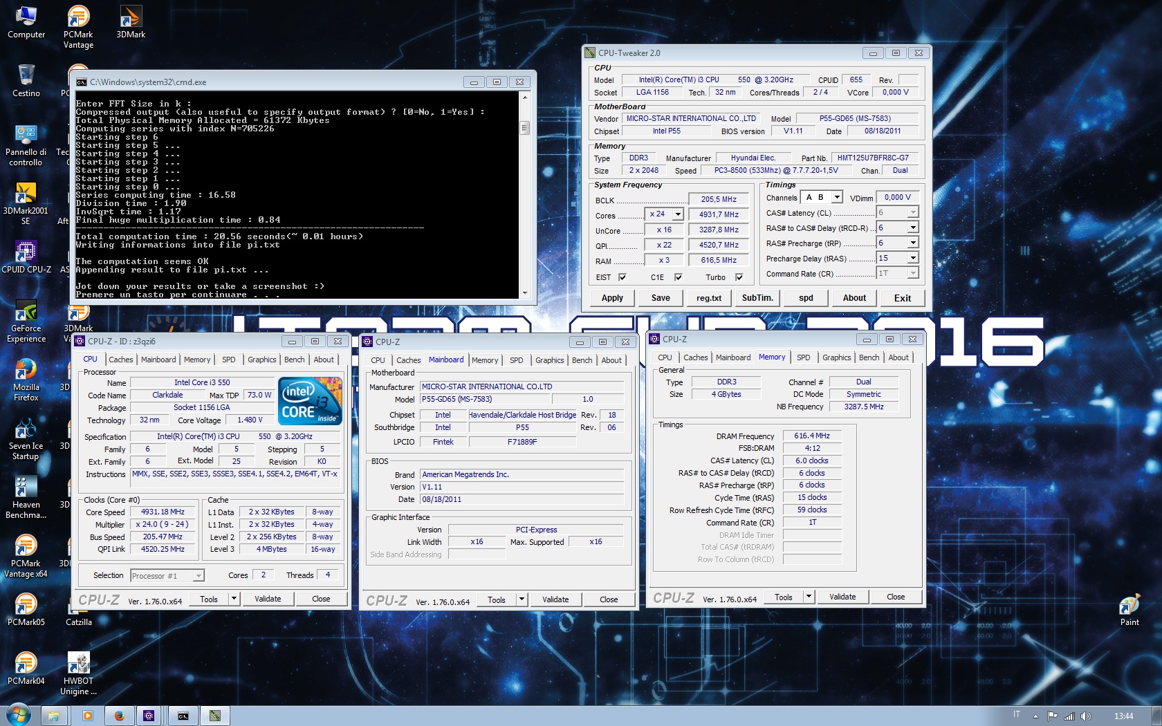Screen dimensions: 1162x726
Task: Click Apply button in CPU-Tweaker
Action: coord(612,298)
